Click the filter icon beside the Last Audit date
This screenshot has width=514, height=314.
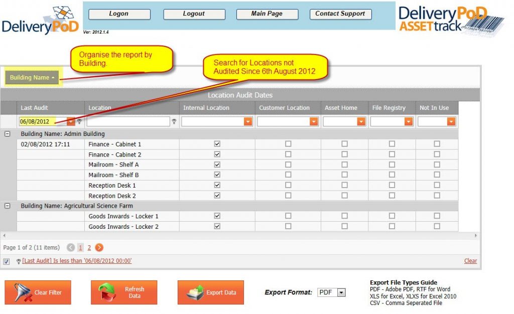click(79, 121)
